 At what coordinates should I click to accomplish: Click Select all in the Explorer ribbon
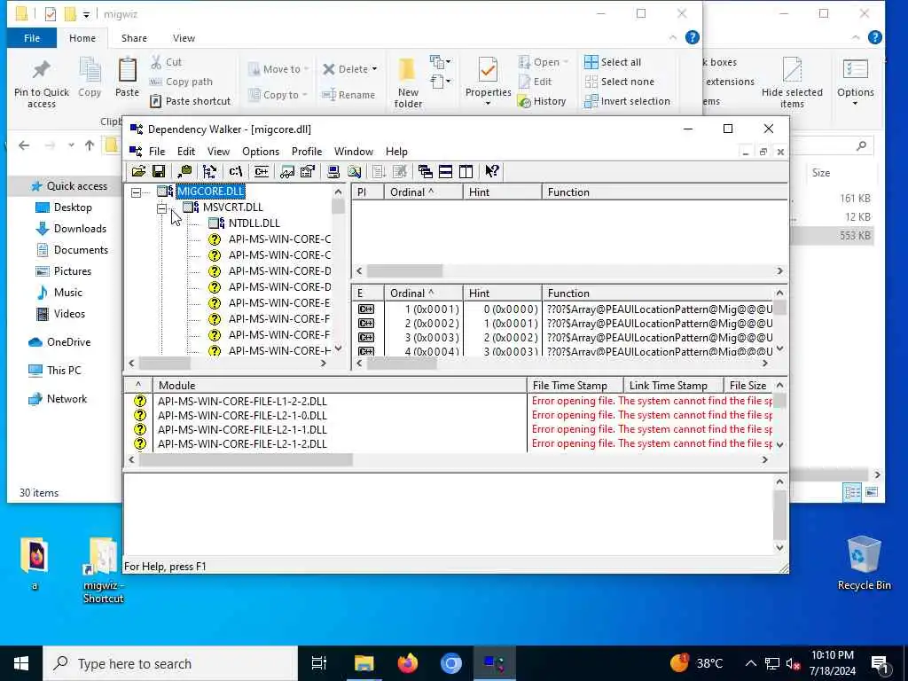tap(613, 62)
